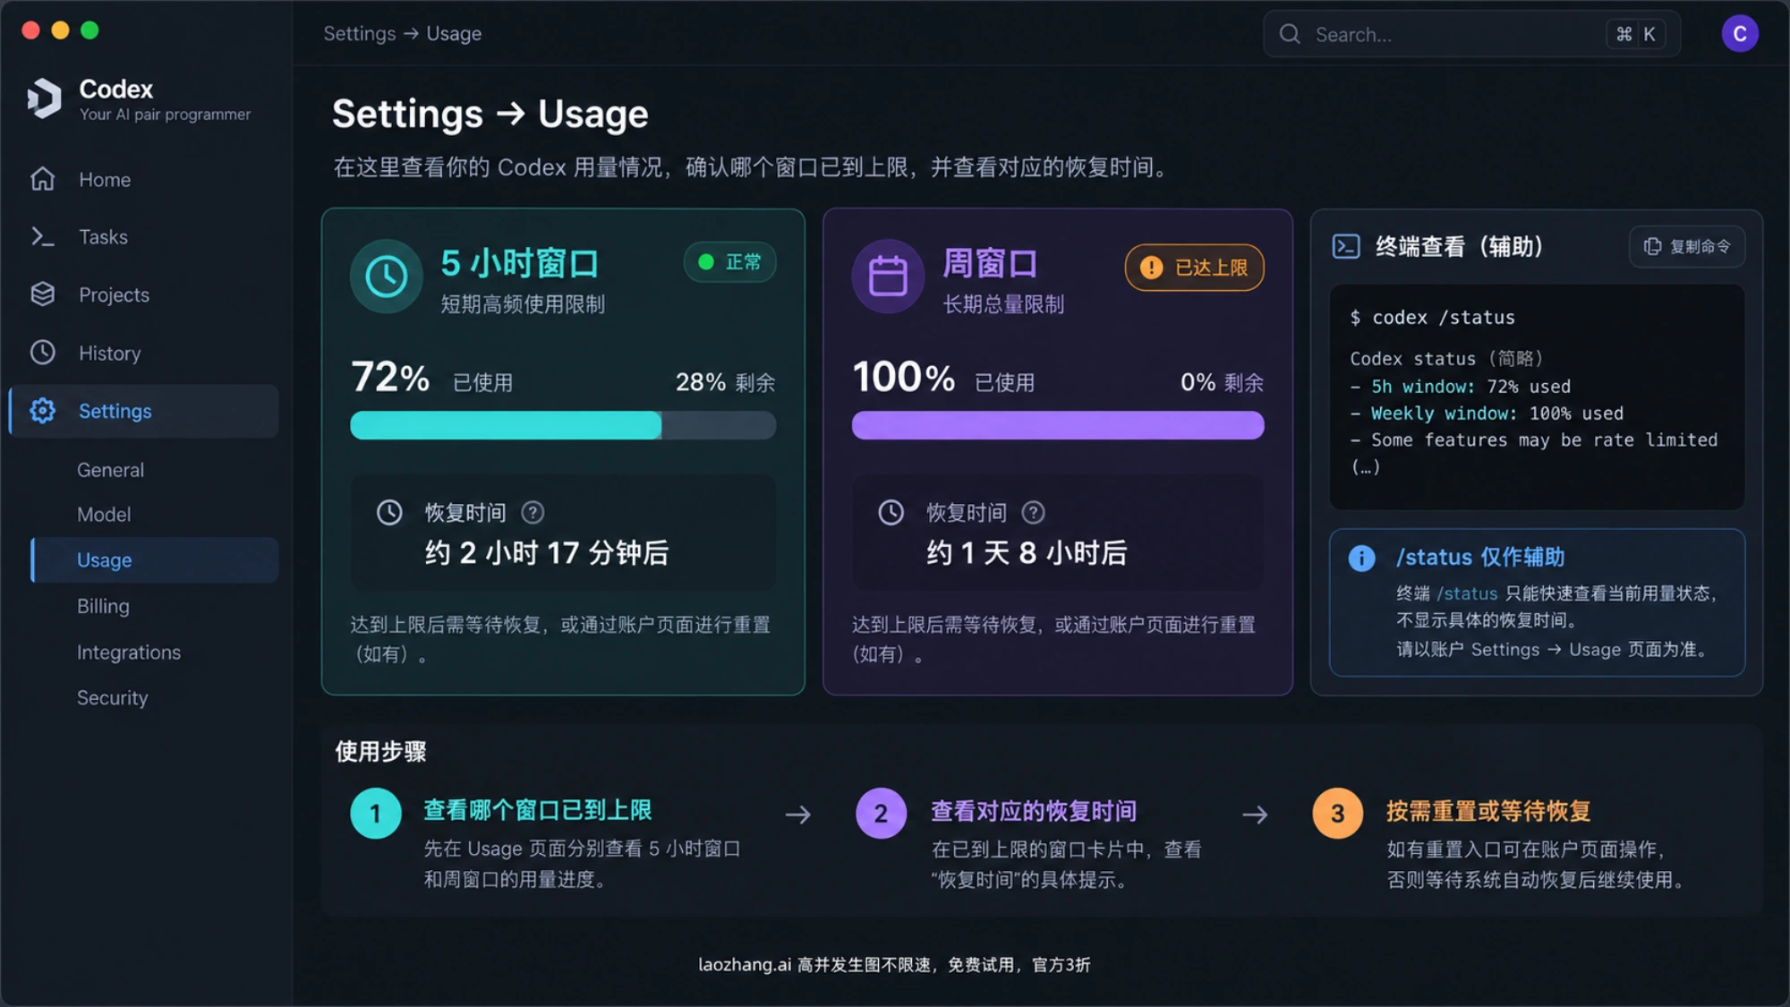The height and width of the screenshot is (1007, 1790).
Task: Click the '约 2 小时 17 分钟后' recovery time
Action: coord(547,553)
